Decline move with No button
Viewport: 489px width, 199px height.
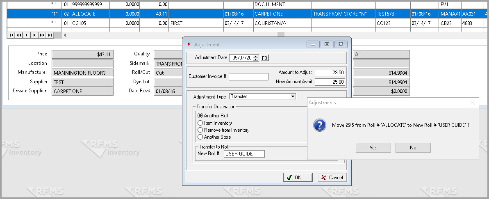click(413, 148)
